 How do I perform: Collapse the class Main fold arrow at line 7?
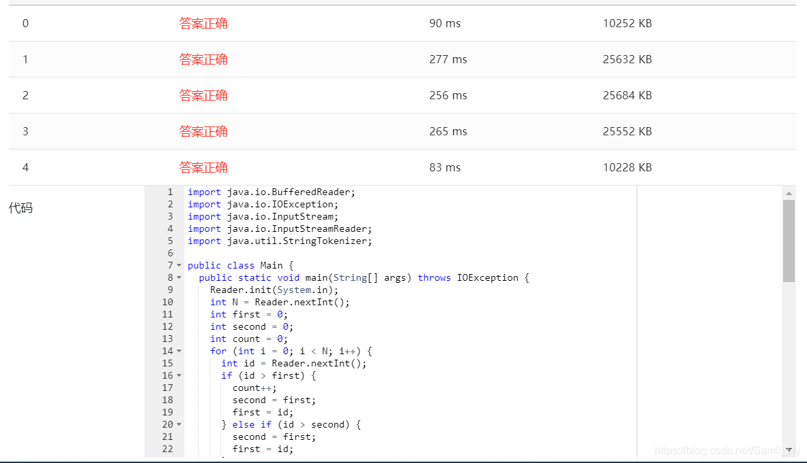[179, 265]
